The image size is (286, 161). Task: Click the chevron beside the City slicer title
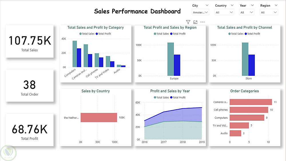(x=206, y=5)
